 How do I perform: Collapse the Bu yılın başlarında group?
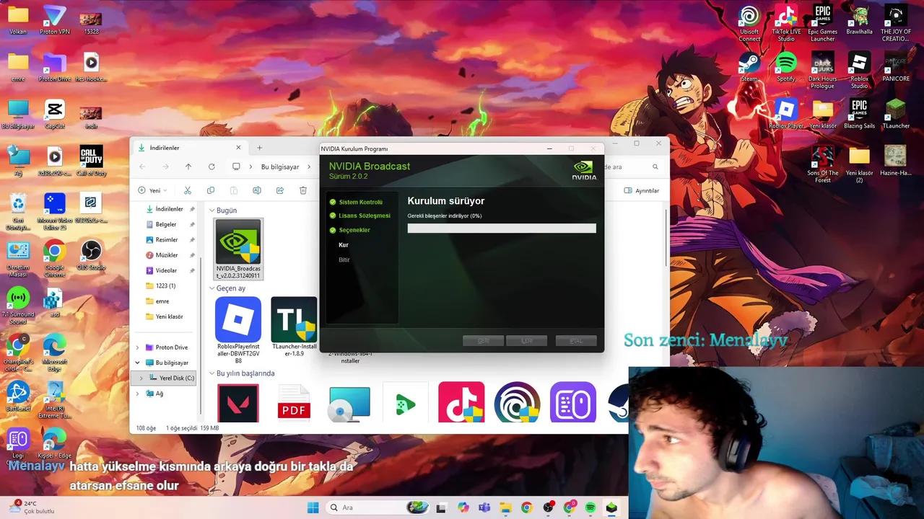pos(212,373)
